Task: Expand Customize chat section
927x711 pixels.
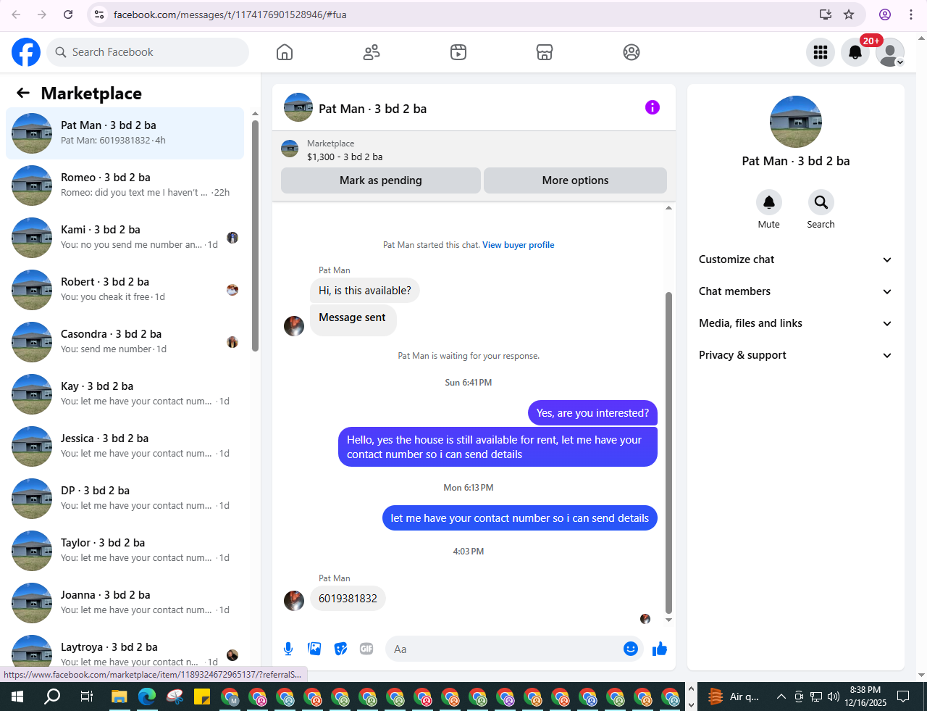Action: point(795,259)
